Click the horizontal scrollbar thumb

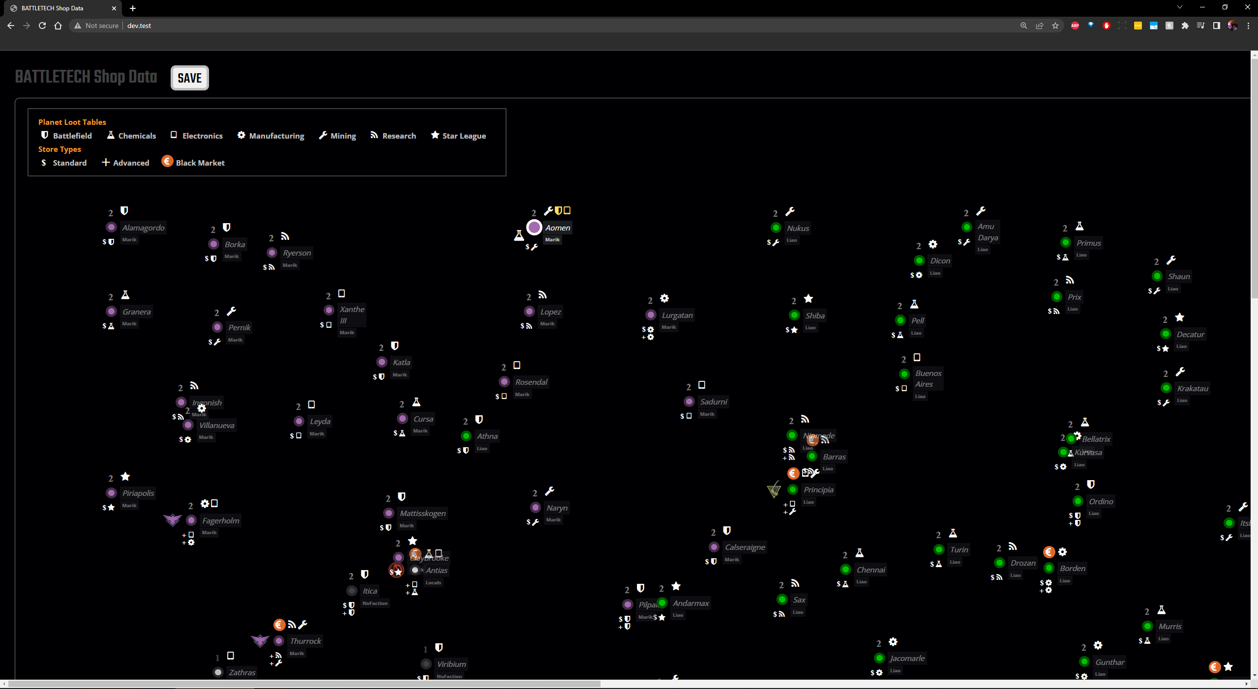[x=304, y=684]
